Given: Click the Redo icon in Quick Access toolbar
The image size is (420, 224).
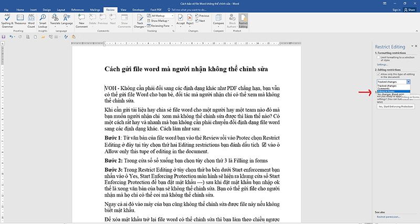Looking at the screenshot, I should point(20,37).
